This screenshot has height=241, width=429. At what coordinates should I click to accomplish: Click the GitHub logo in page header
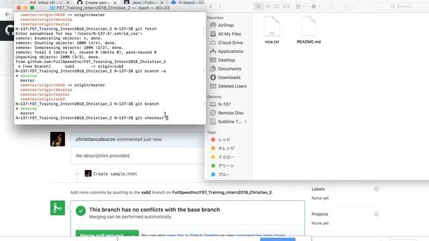(x=9, y=31)
